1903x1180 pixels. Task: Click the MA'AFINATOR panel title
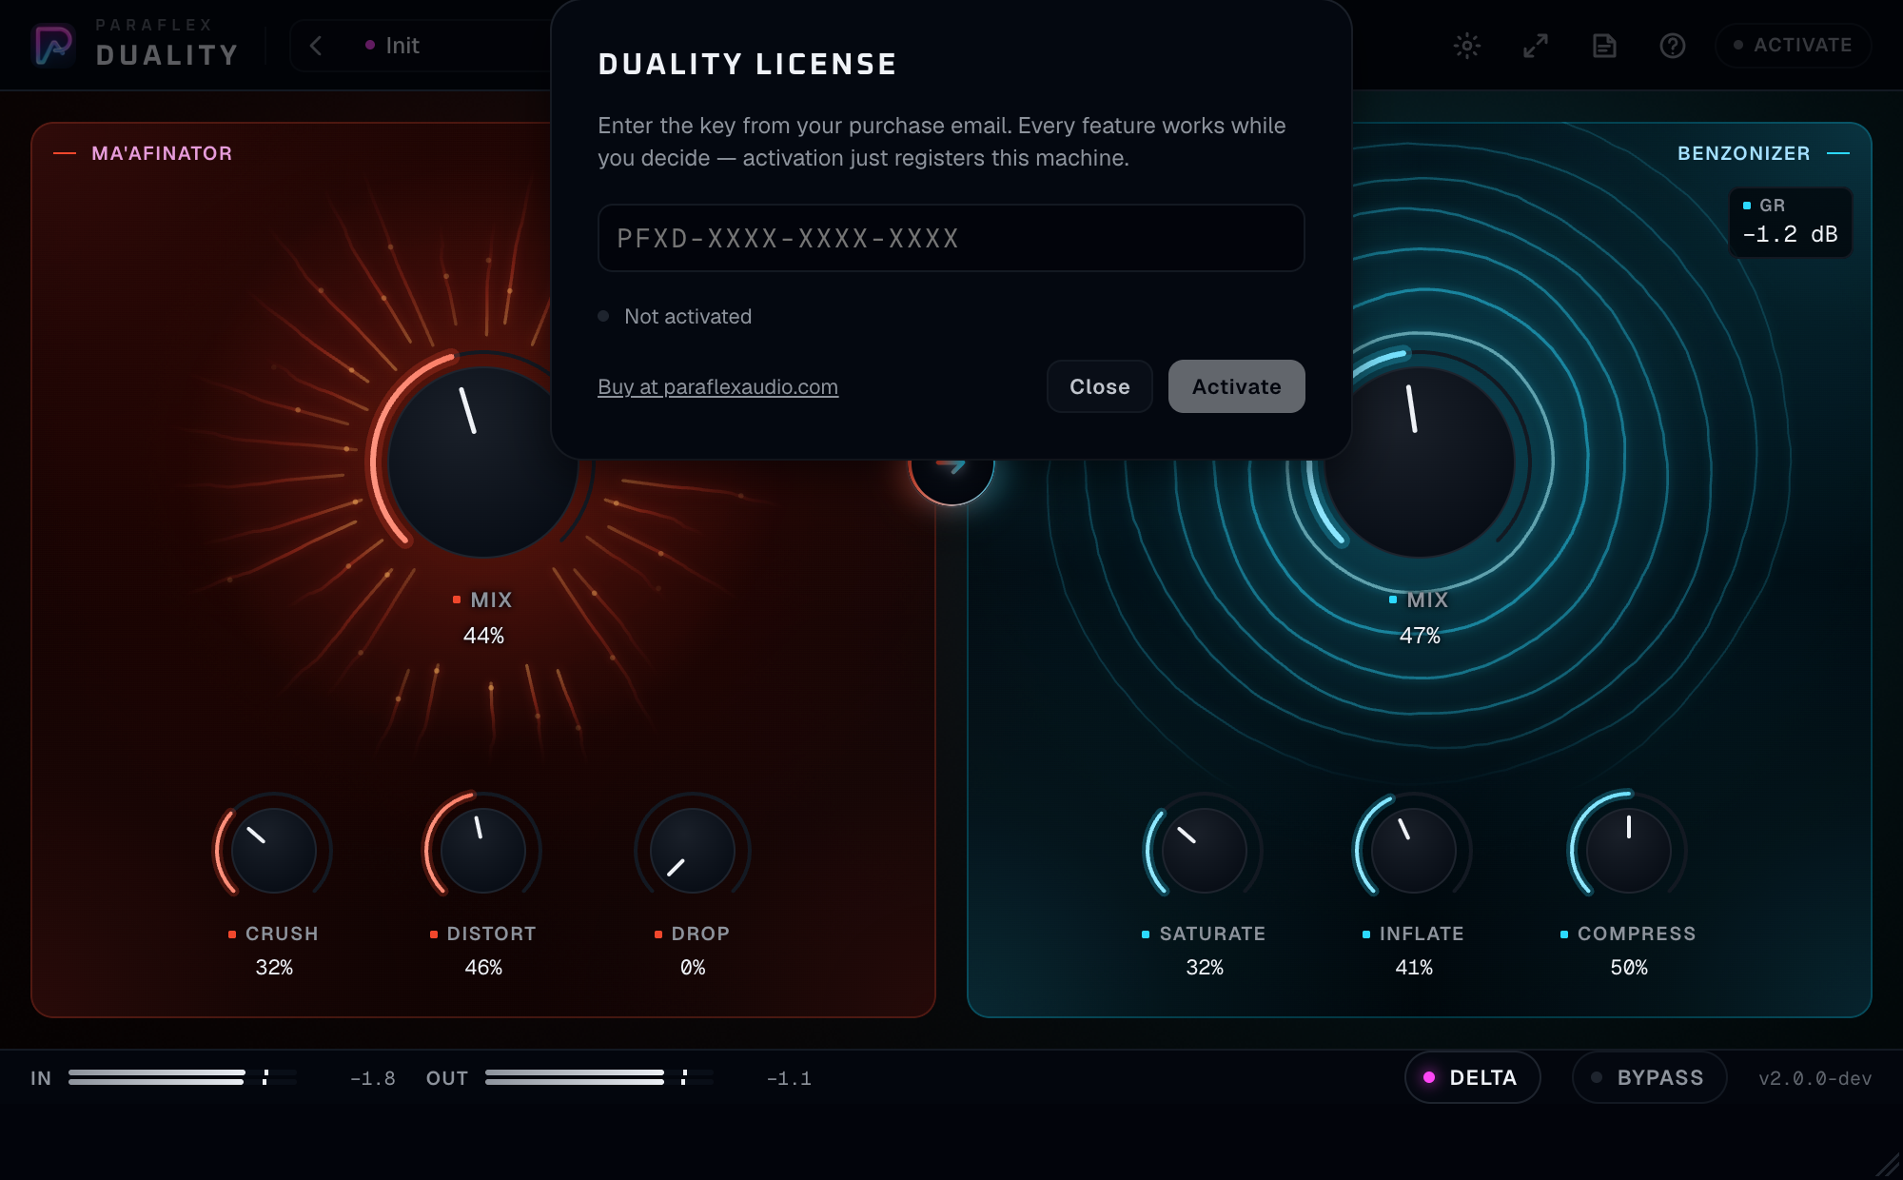coord(162,153)
